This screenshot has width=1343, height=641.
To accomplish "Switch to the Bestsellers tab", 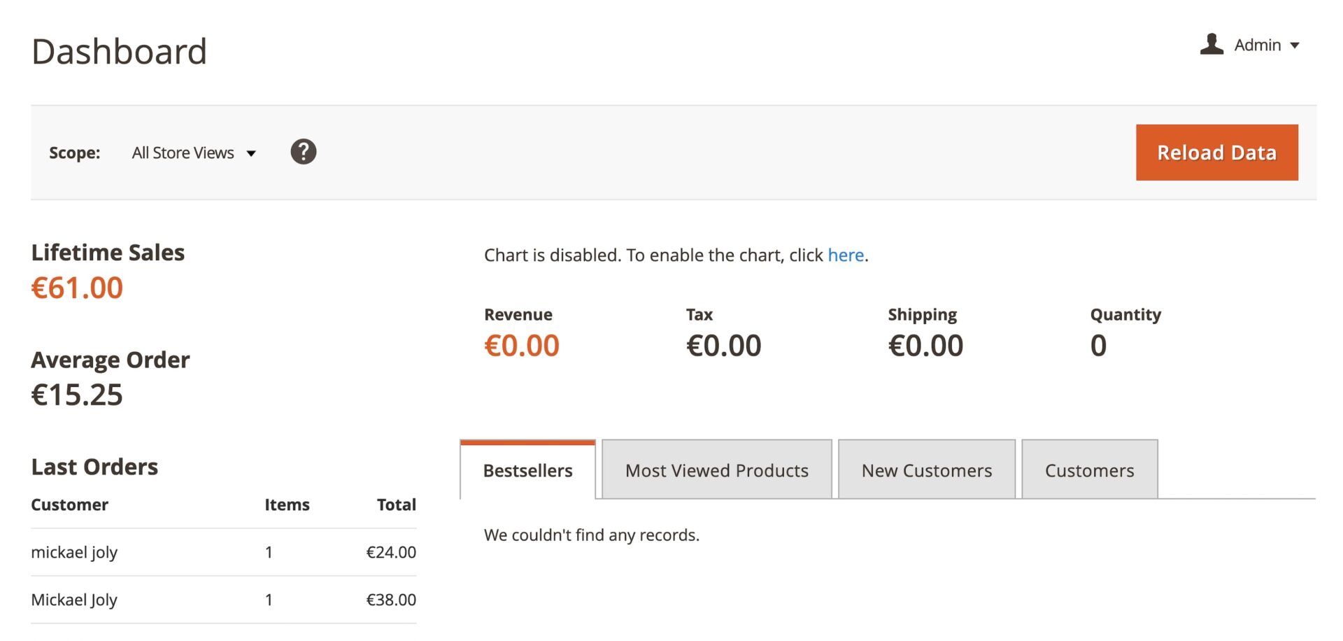I will [x=527, y=470].
